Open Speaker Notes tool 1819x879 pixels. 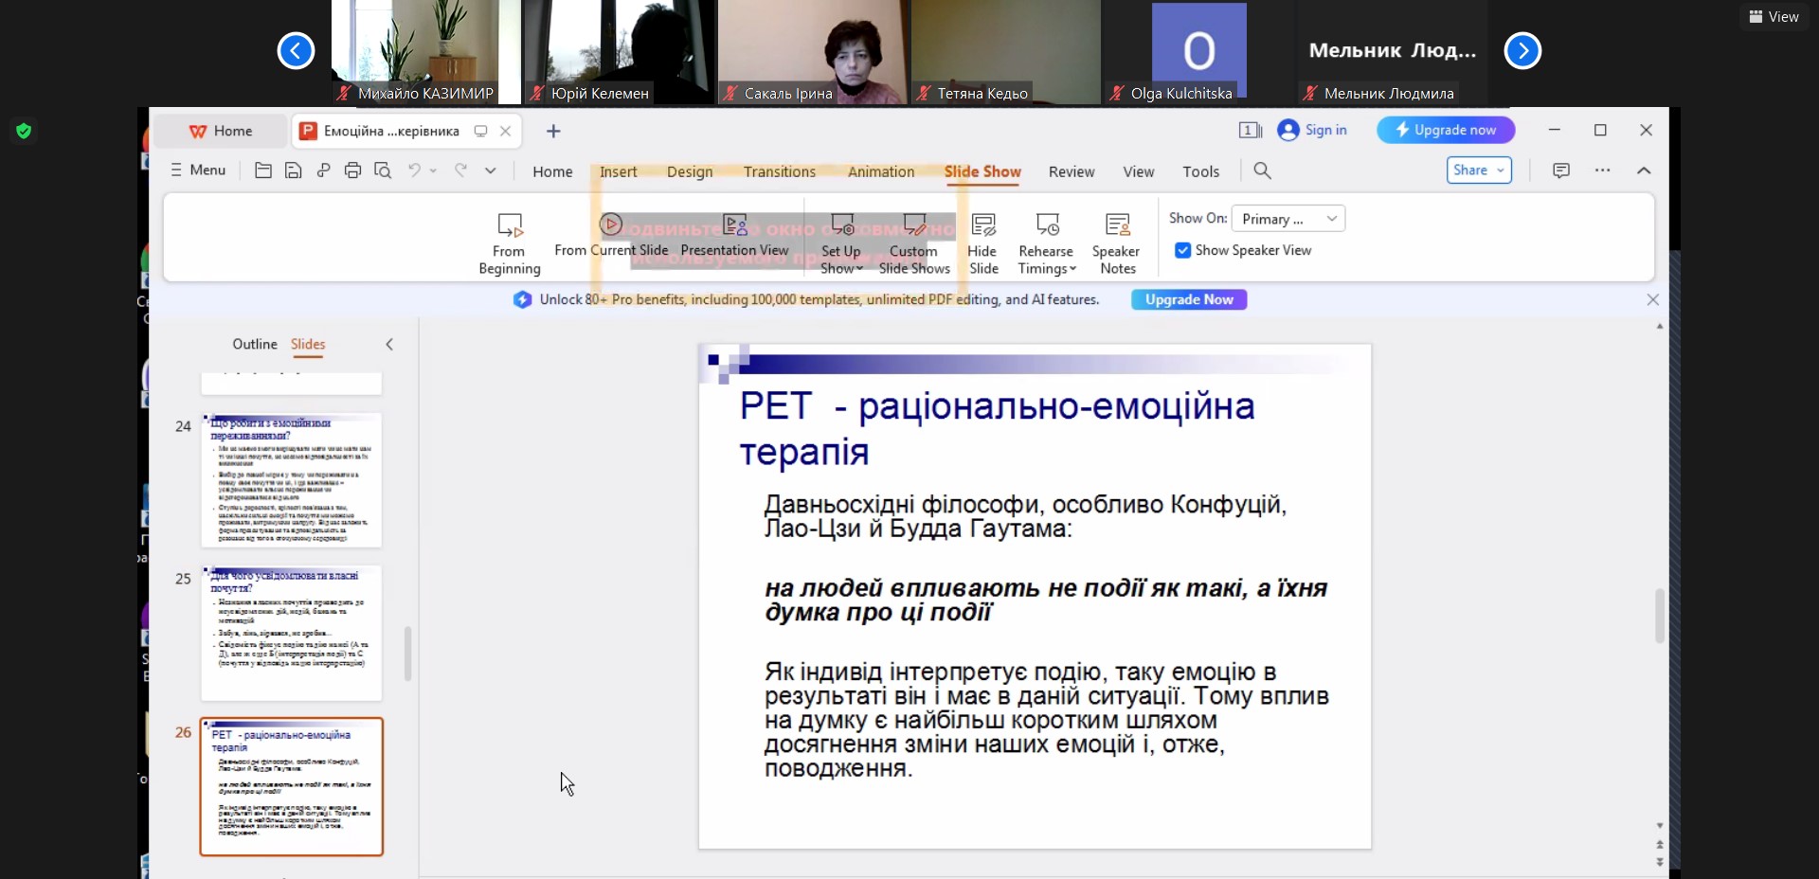tap(1116, 242)
